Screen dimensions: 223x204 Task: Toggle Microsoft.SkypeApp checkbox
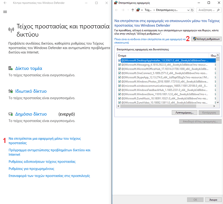[120, 77]
